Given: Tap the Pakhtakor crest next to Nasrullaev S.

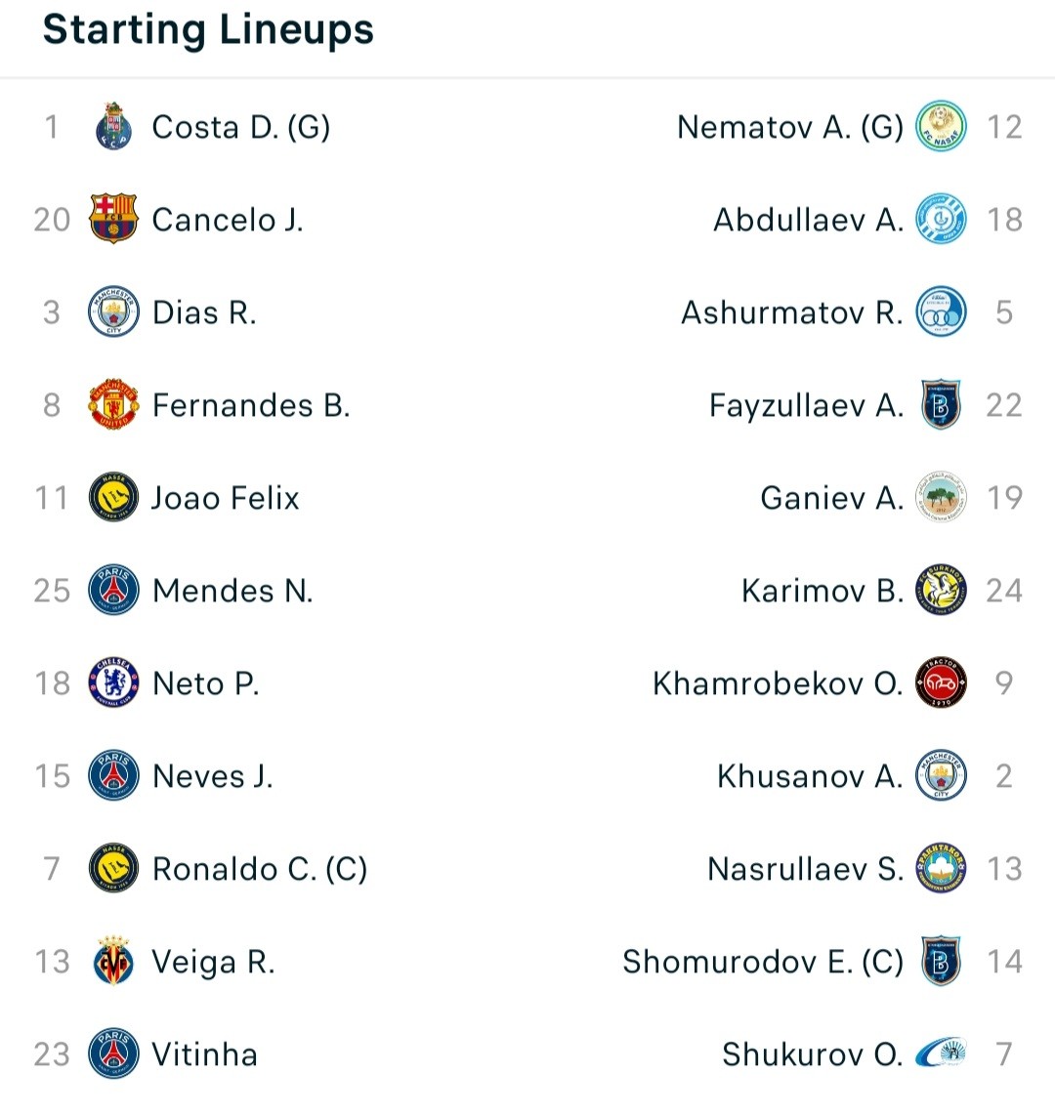Looking at the screenshot, I should point(941,868).
